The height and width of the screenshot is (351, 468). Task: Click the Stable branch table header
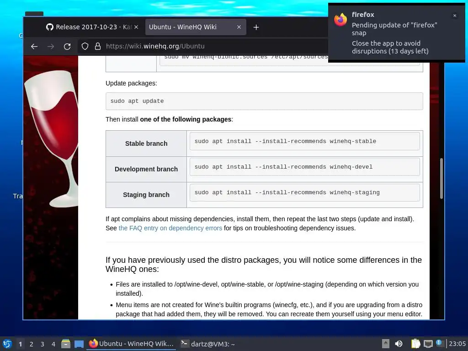coord(146,144)
